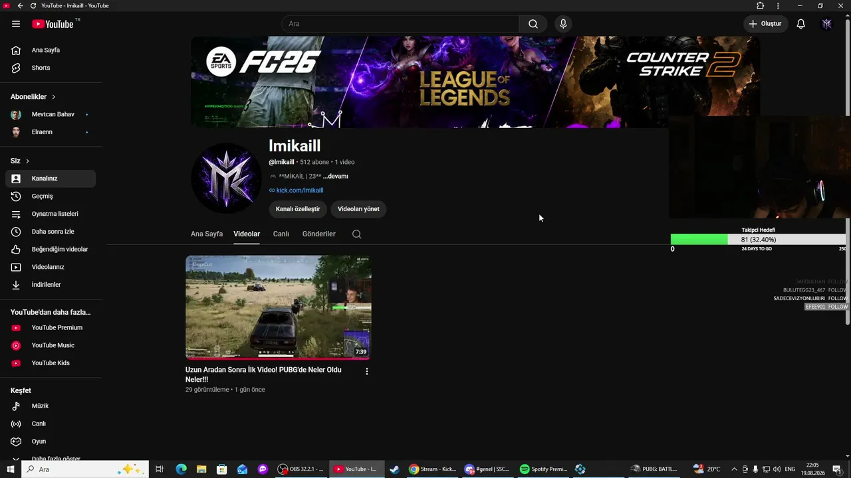Open Daha sonra izle list
851x478 pixels.
(x=51, y=232)
